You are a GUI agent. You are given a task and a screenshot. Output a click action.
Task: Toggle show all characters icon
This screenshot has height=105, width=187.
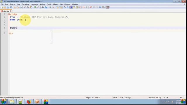(x=68, y=7)
